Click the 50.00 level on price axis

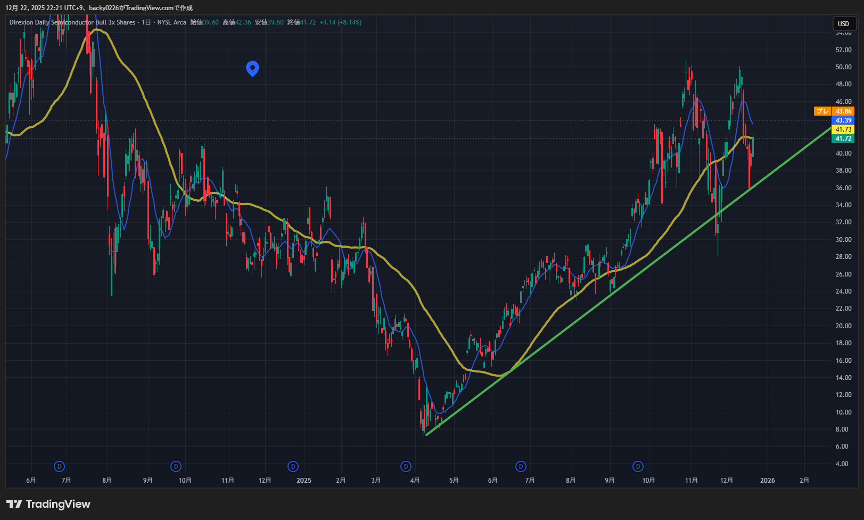click(x=843, y=67)
